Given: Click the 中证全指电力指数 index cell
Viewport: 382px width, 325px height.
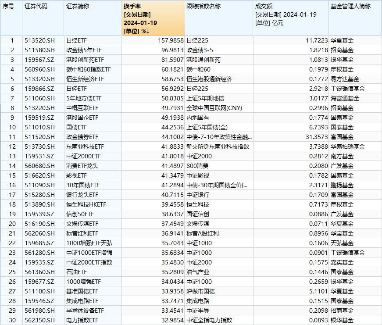Looking at the screenshot, I should [x=209, y=320].
